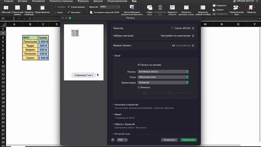Click Set zoom 100% (Установить масштаб 100%)
This screenshot has width=261, height=147.
(105, 12)
